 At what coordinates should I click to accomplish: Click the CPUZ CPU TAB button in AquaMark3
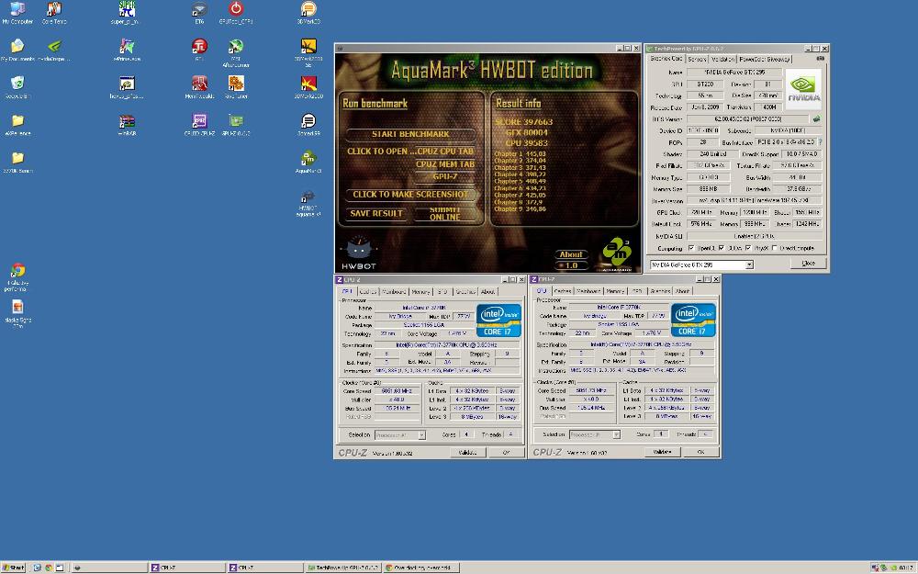point(445,152)
